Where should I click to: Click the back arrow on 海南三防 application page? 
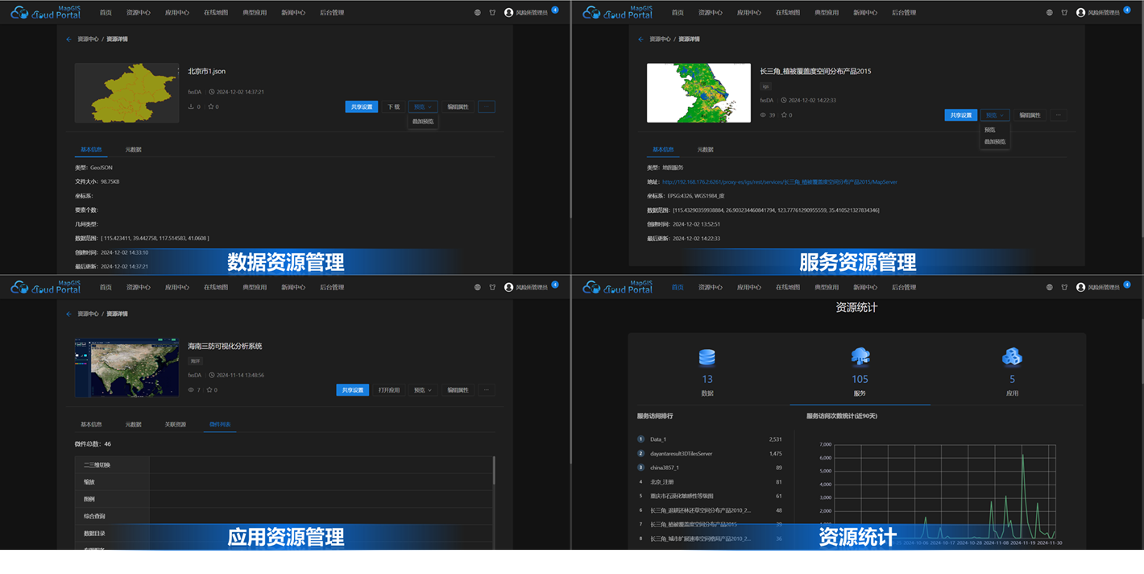[68, 314]
